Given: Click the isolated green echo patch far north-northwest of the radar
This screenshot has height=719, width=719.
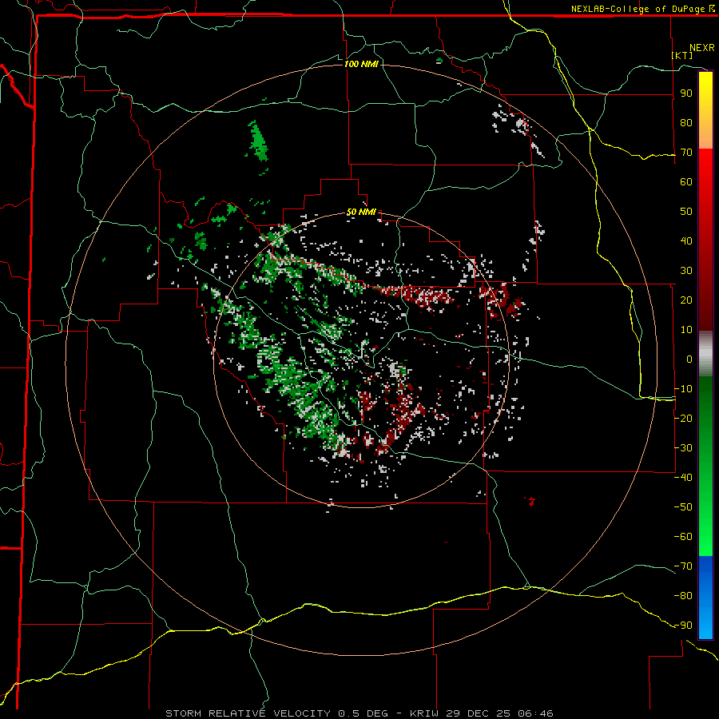Looking at the screenshot, I should (x=258, y=141).
